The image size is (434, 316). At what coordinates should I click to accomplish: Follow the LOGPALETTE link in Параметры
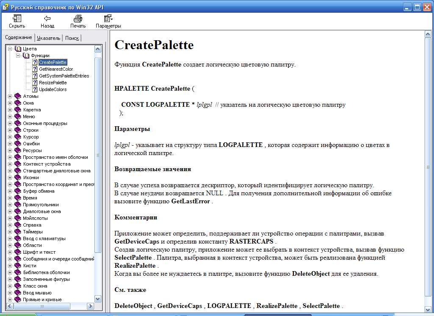241,145
